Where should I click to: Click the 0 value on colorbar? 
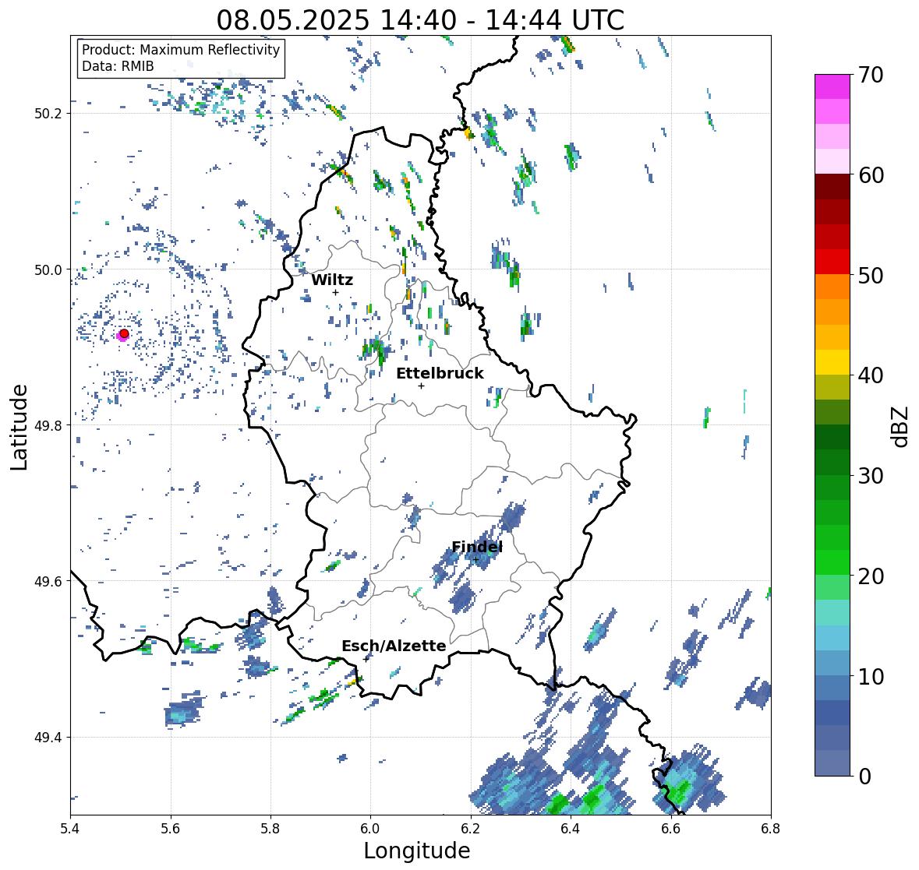click(864, 777)
